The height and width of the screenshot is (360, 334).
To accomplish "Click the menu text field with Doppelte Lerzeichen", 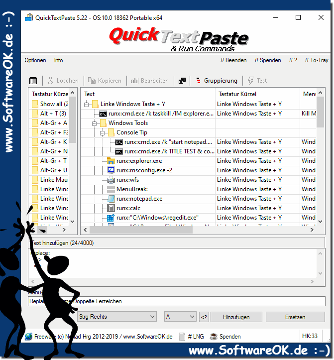I will point(177,301).
